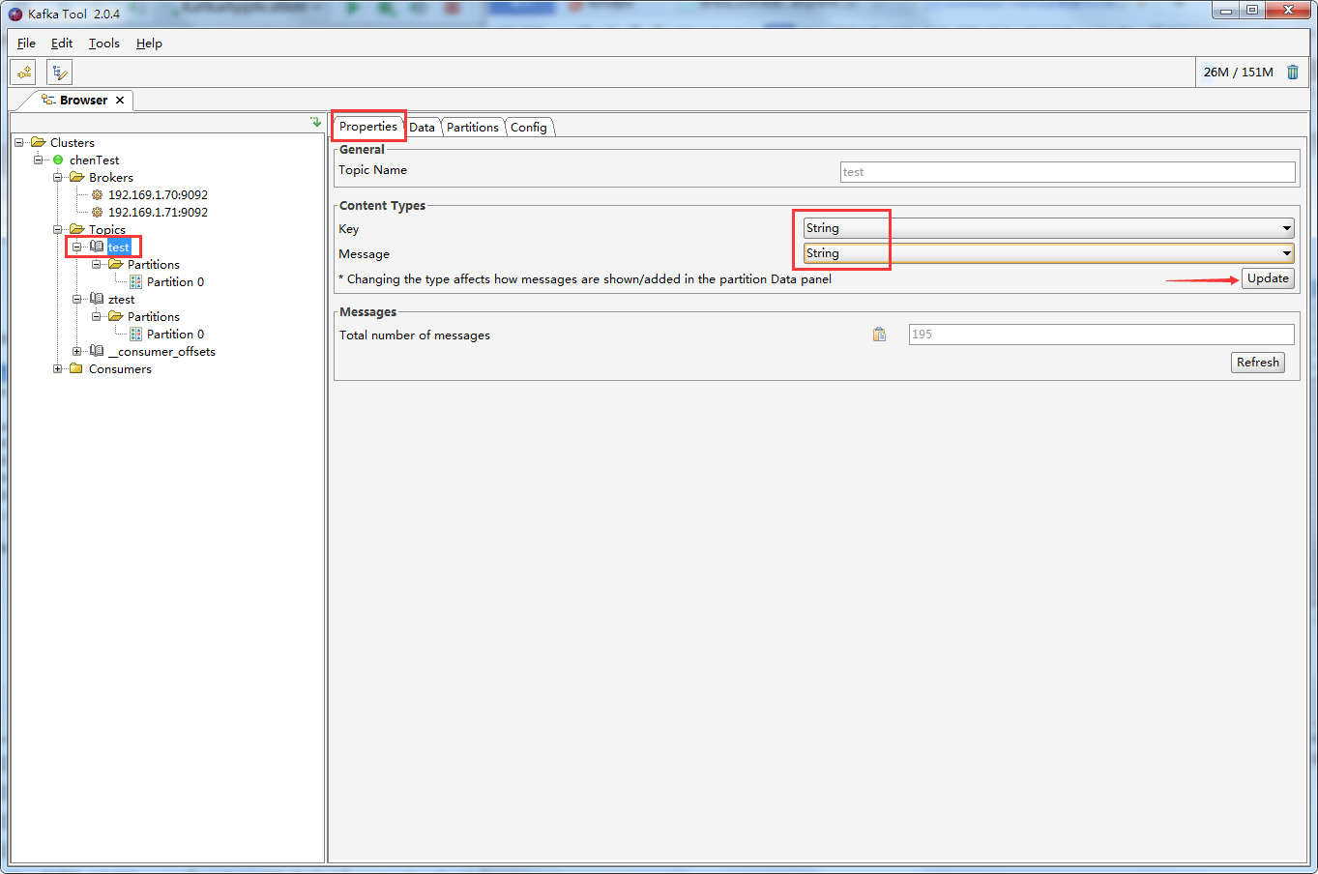Click the total number of messages field
This screenshot has width=1318, height=874.
tap(1101, 335)
